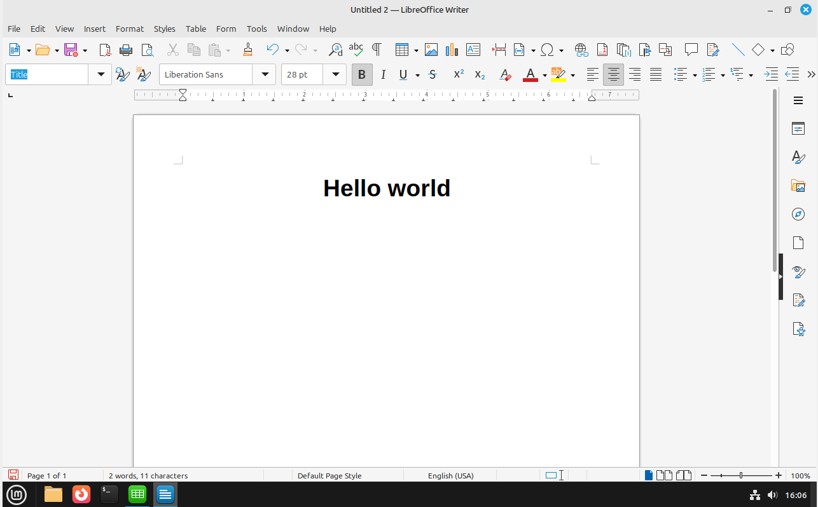Click the 100% zoom percentage
The height and width of the screenshot is (507, 818).
pos(800,475)
